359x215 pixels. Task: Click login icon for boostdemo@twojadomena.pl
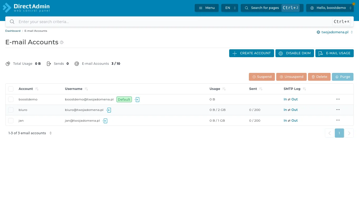coord(137,100)
